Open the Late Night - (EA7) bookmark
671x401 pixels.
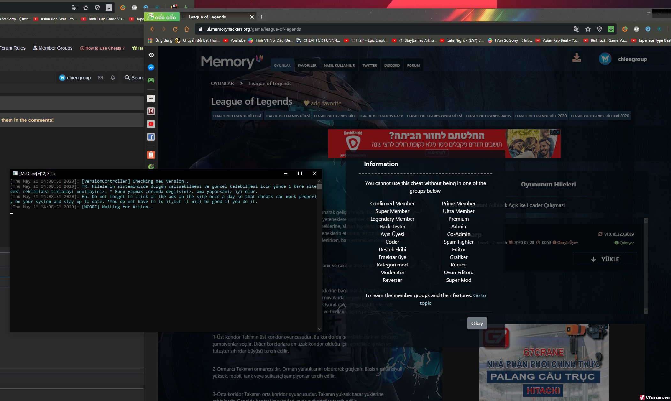[x=462, y=40]
